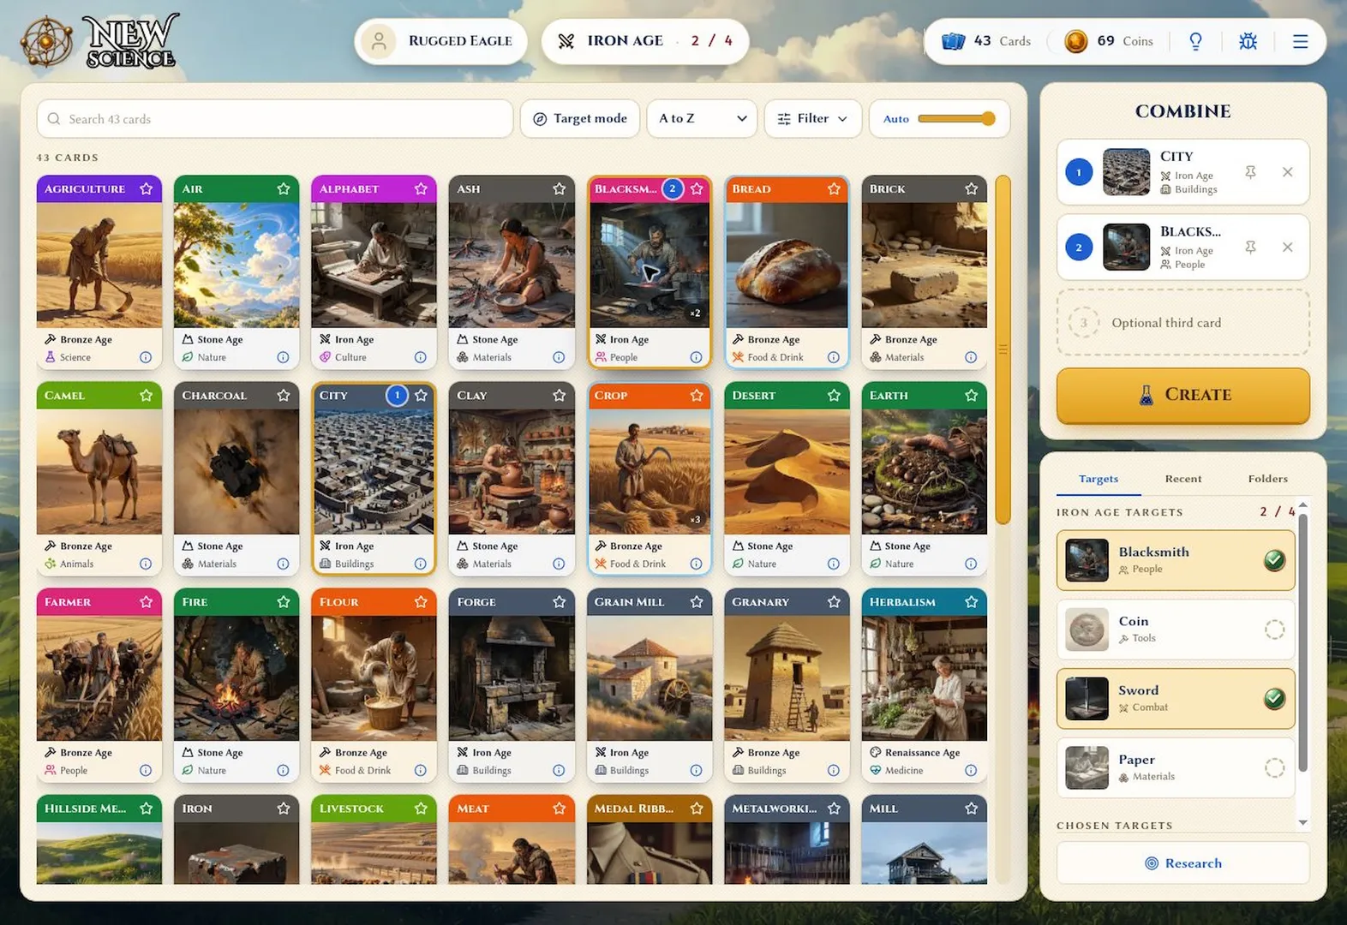Favorite the Agriculture card star
The height and width of the screenshot is (925, 1347).
pos(146,188)
